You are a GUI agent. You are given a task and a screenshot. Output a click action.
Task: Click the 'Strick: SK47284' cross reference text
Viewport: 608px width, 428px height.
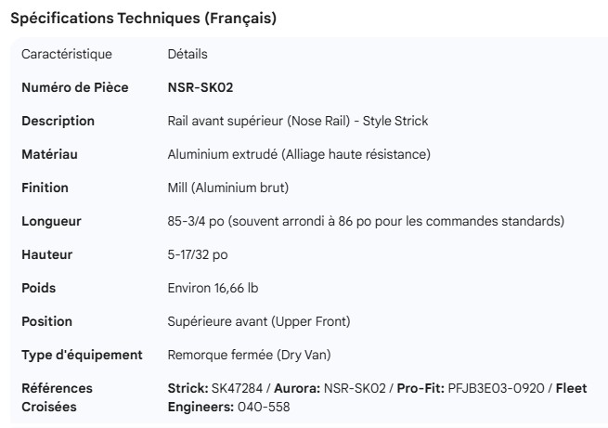pyautogui.click(x=213, y=387)
